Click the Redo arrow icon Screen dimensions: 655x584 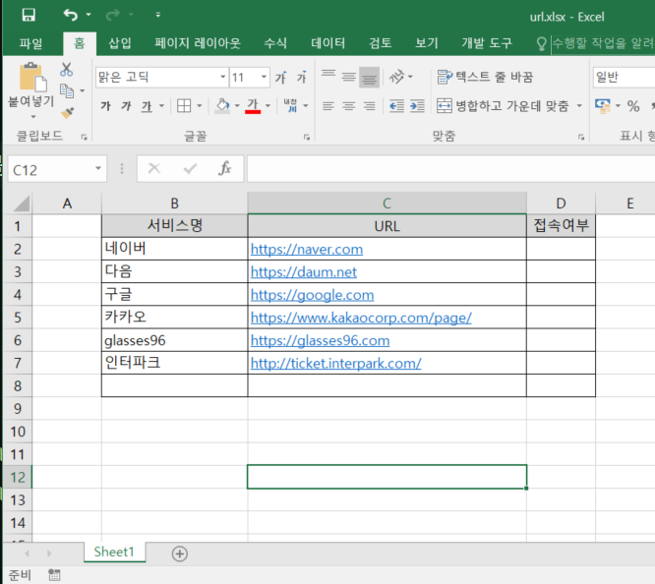pyautogui.click(x=112, y=16)
